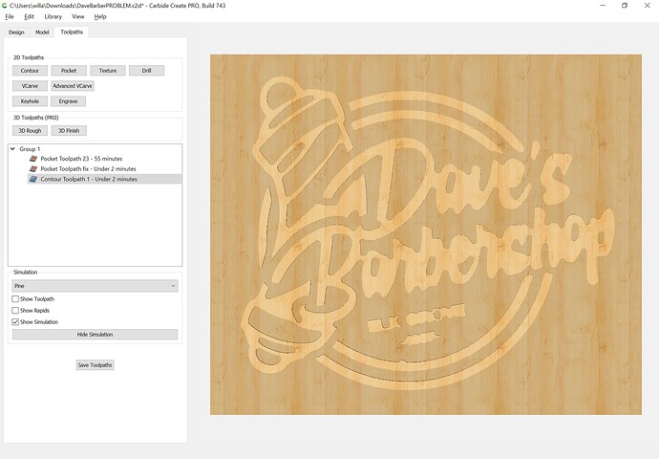Collapse the Group 1 tree node
This screenshot has height=459, width=659.
tap(12, 149)
